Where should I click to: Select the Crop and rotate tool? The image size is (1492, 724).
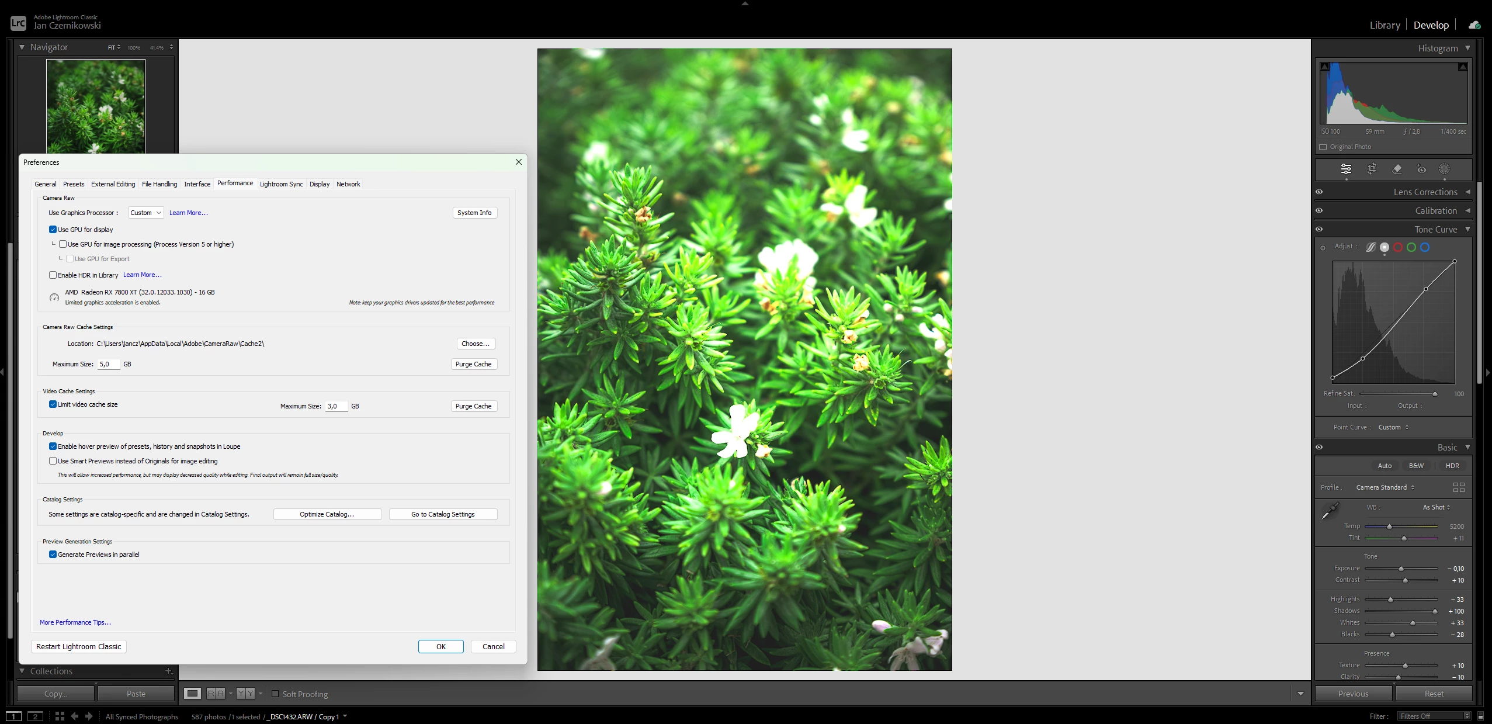point(1372,169)
